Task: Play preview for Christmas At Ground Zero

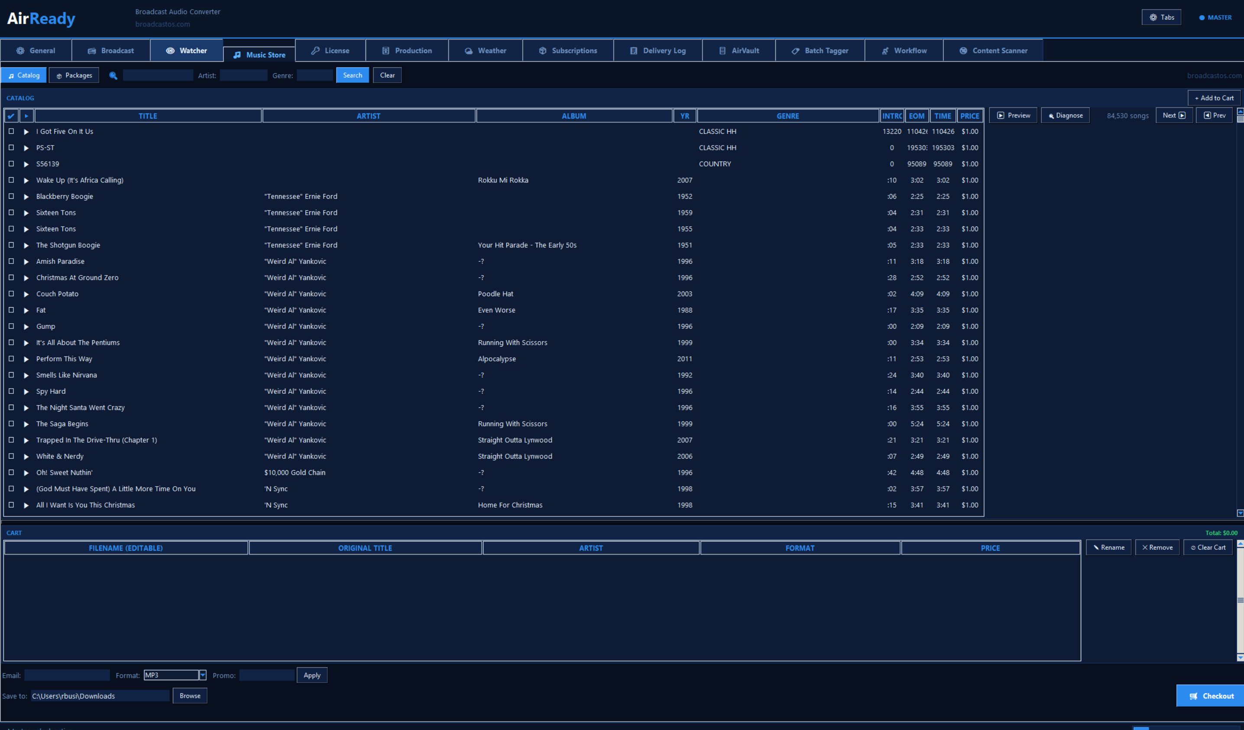Action: pos(26,278)
